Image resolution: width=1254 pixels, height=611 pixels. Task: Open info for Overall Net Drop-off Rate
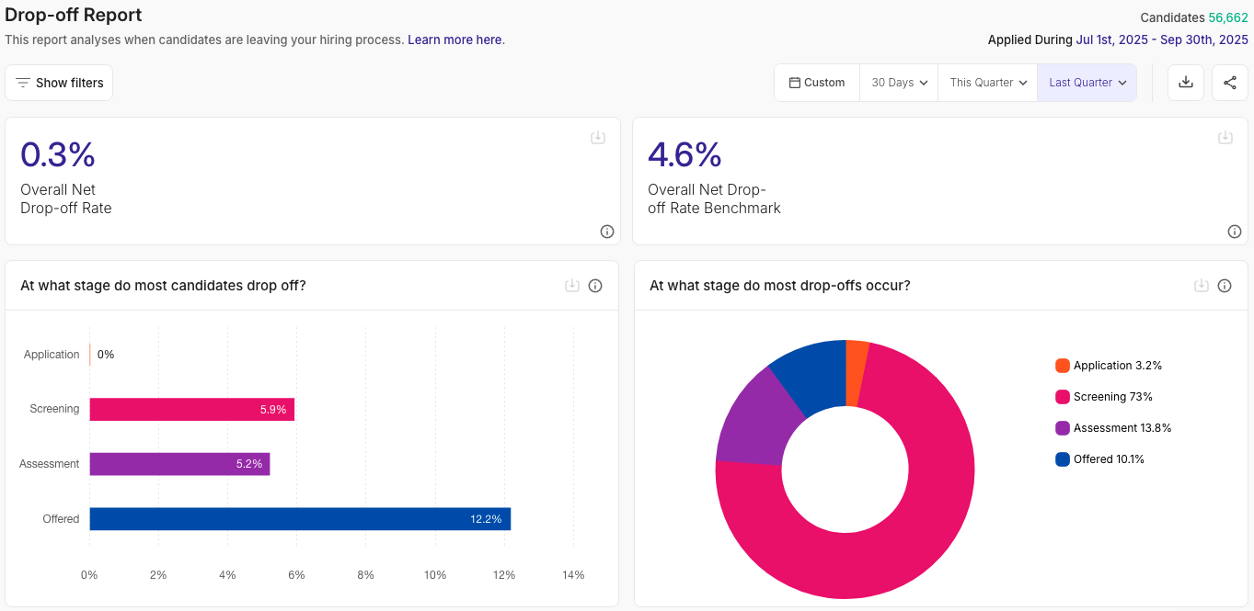pos(607,232)
